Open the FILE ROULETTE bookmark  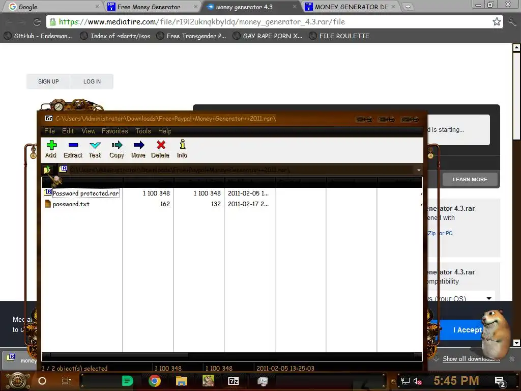point(339,36)
